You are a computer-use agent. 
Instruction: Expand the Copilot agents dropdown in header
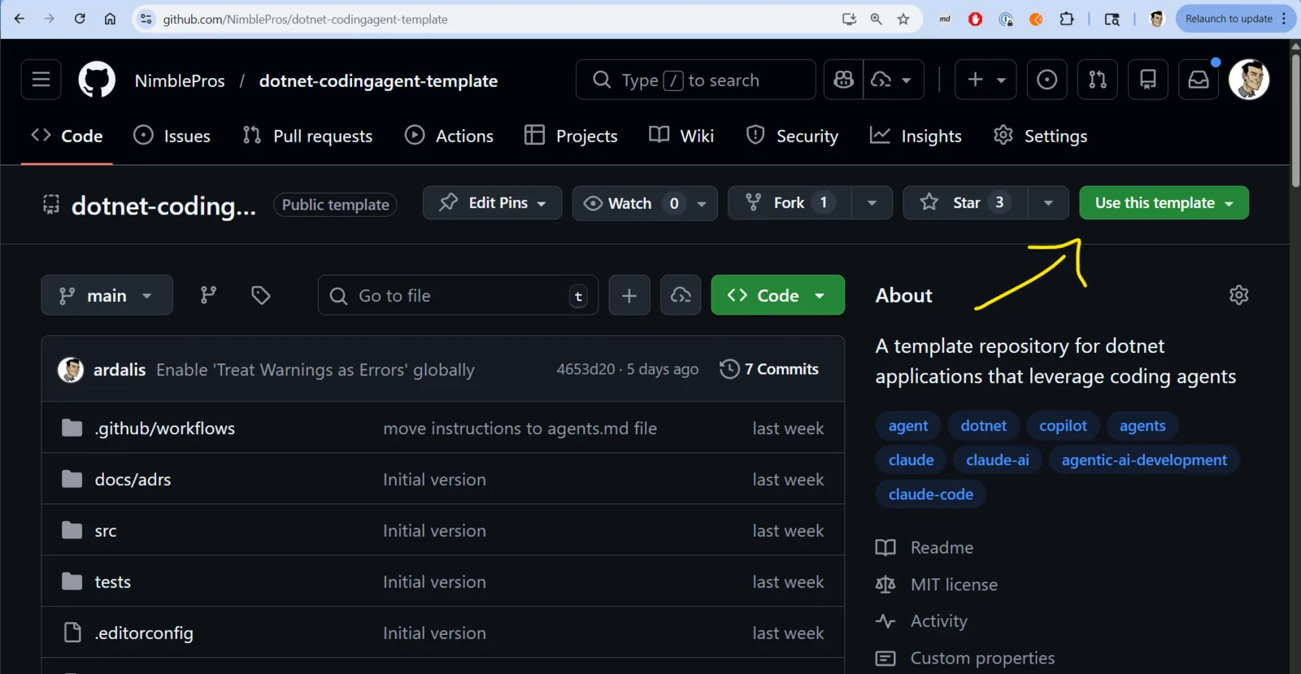(x=894, y=80)
